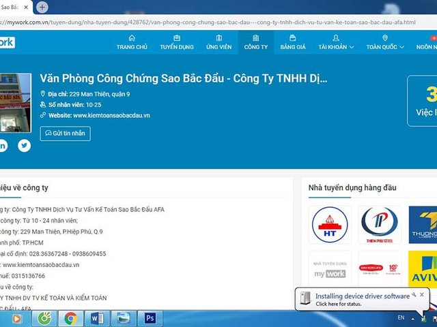
Task: Click the HT employer logo
Action: click(330, 225)
